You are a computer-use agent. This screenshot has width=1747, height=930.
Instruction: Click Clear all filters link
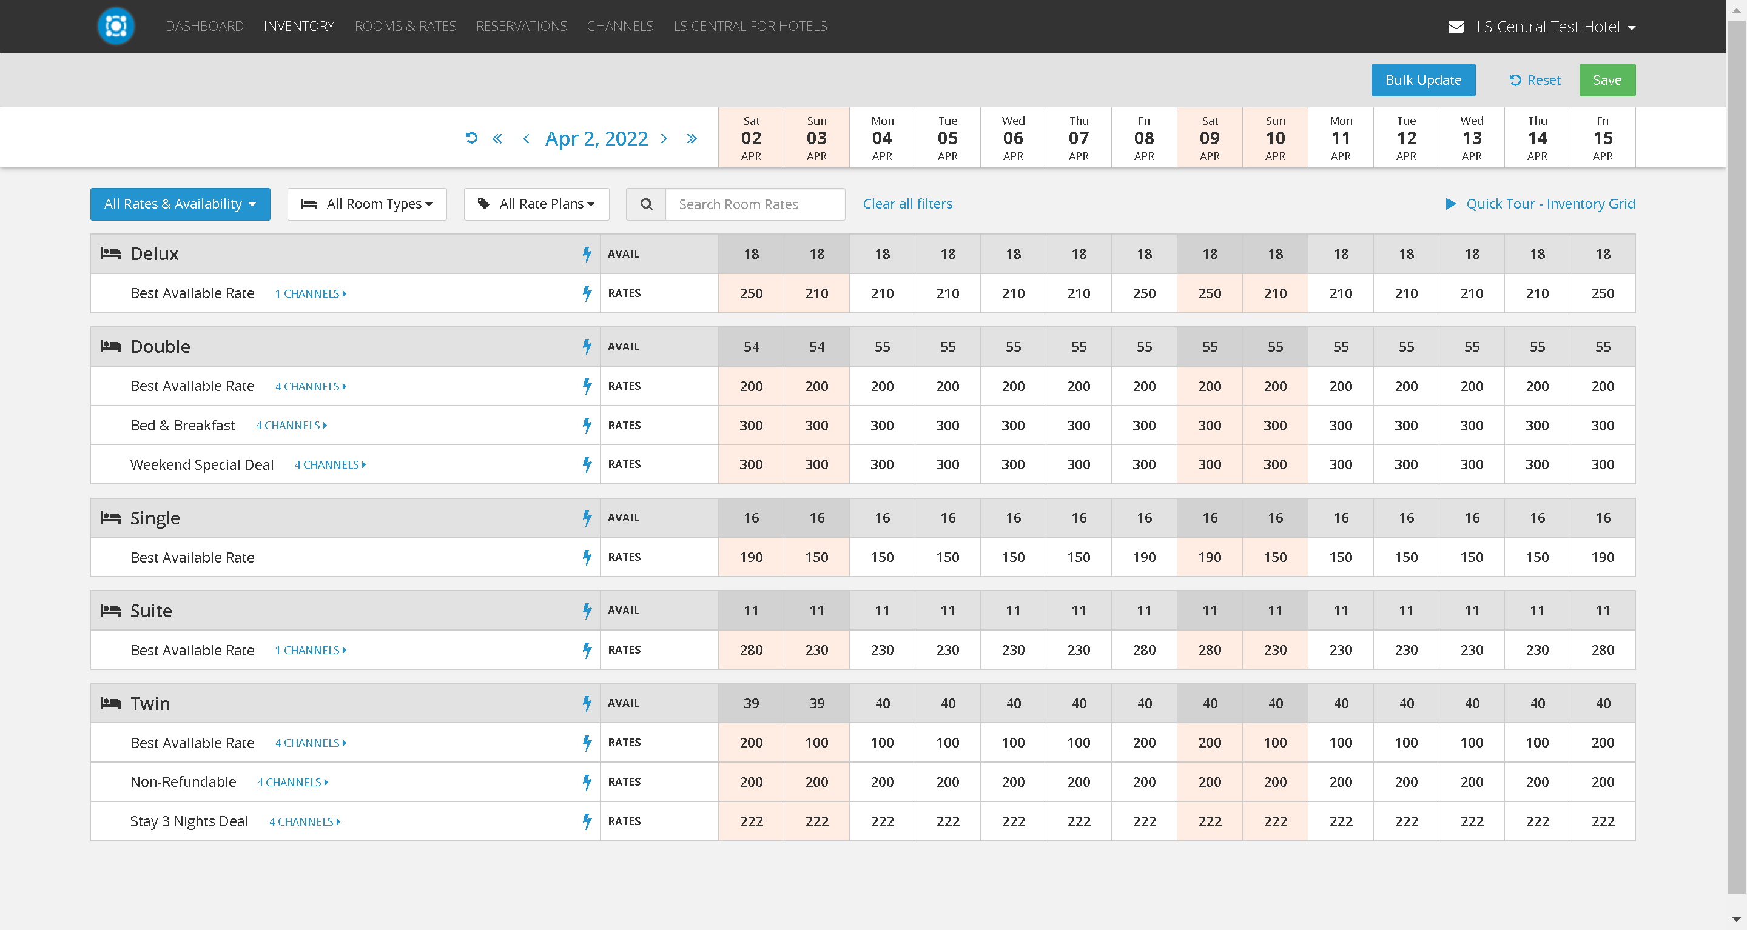pos(907,204)
